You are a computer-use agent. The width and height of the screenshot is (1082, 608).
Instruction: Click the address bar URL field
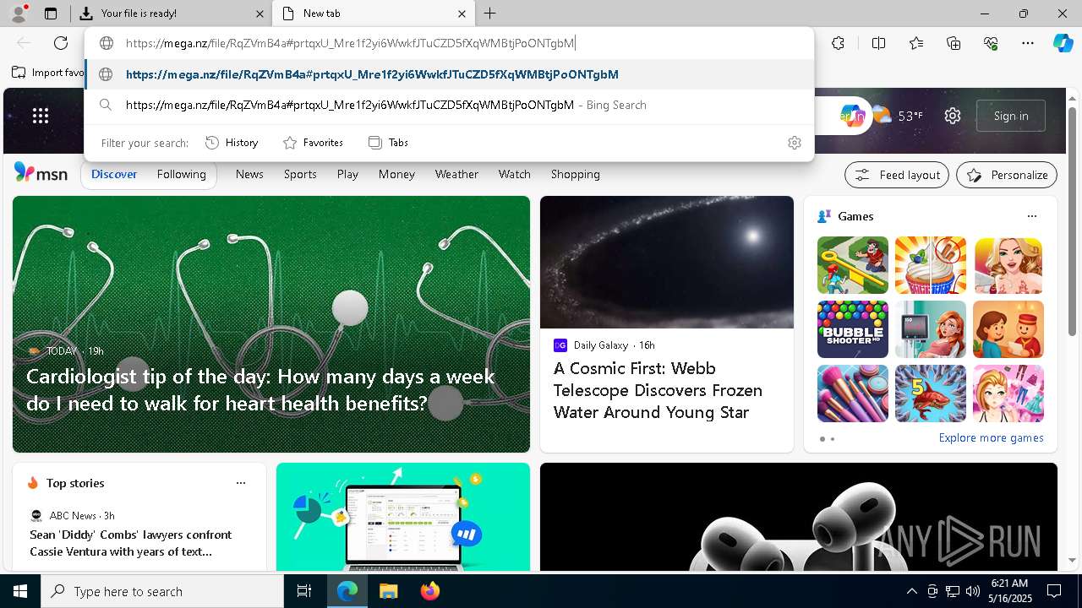pyautogui.click(x=449, y=43)
